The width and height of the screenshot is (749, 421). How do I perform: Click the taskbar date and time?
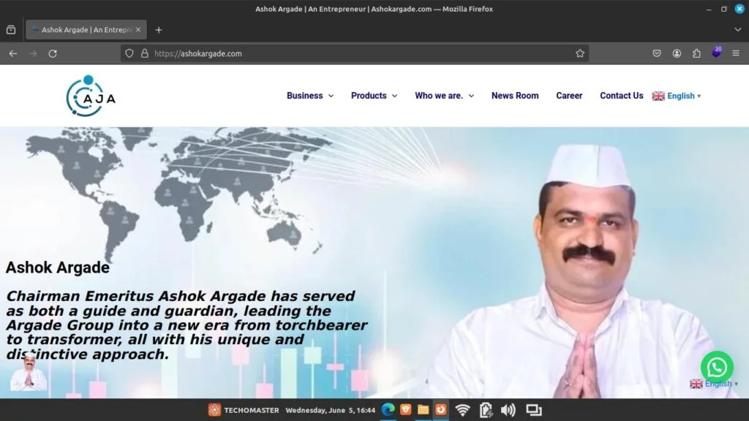(x=331, y=410)
